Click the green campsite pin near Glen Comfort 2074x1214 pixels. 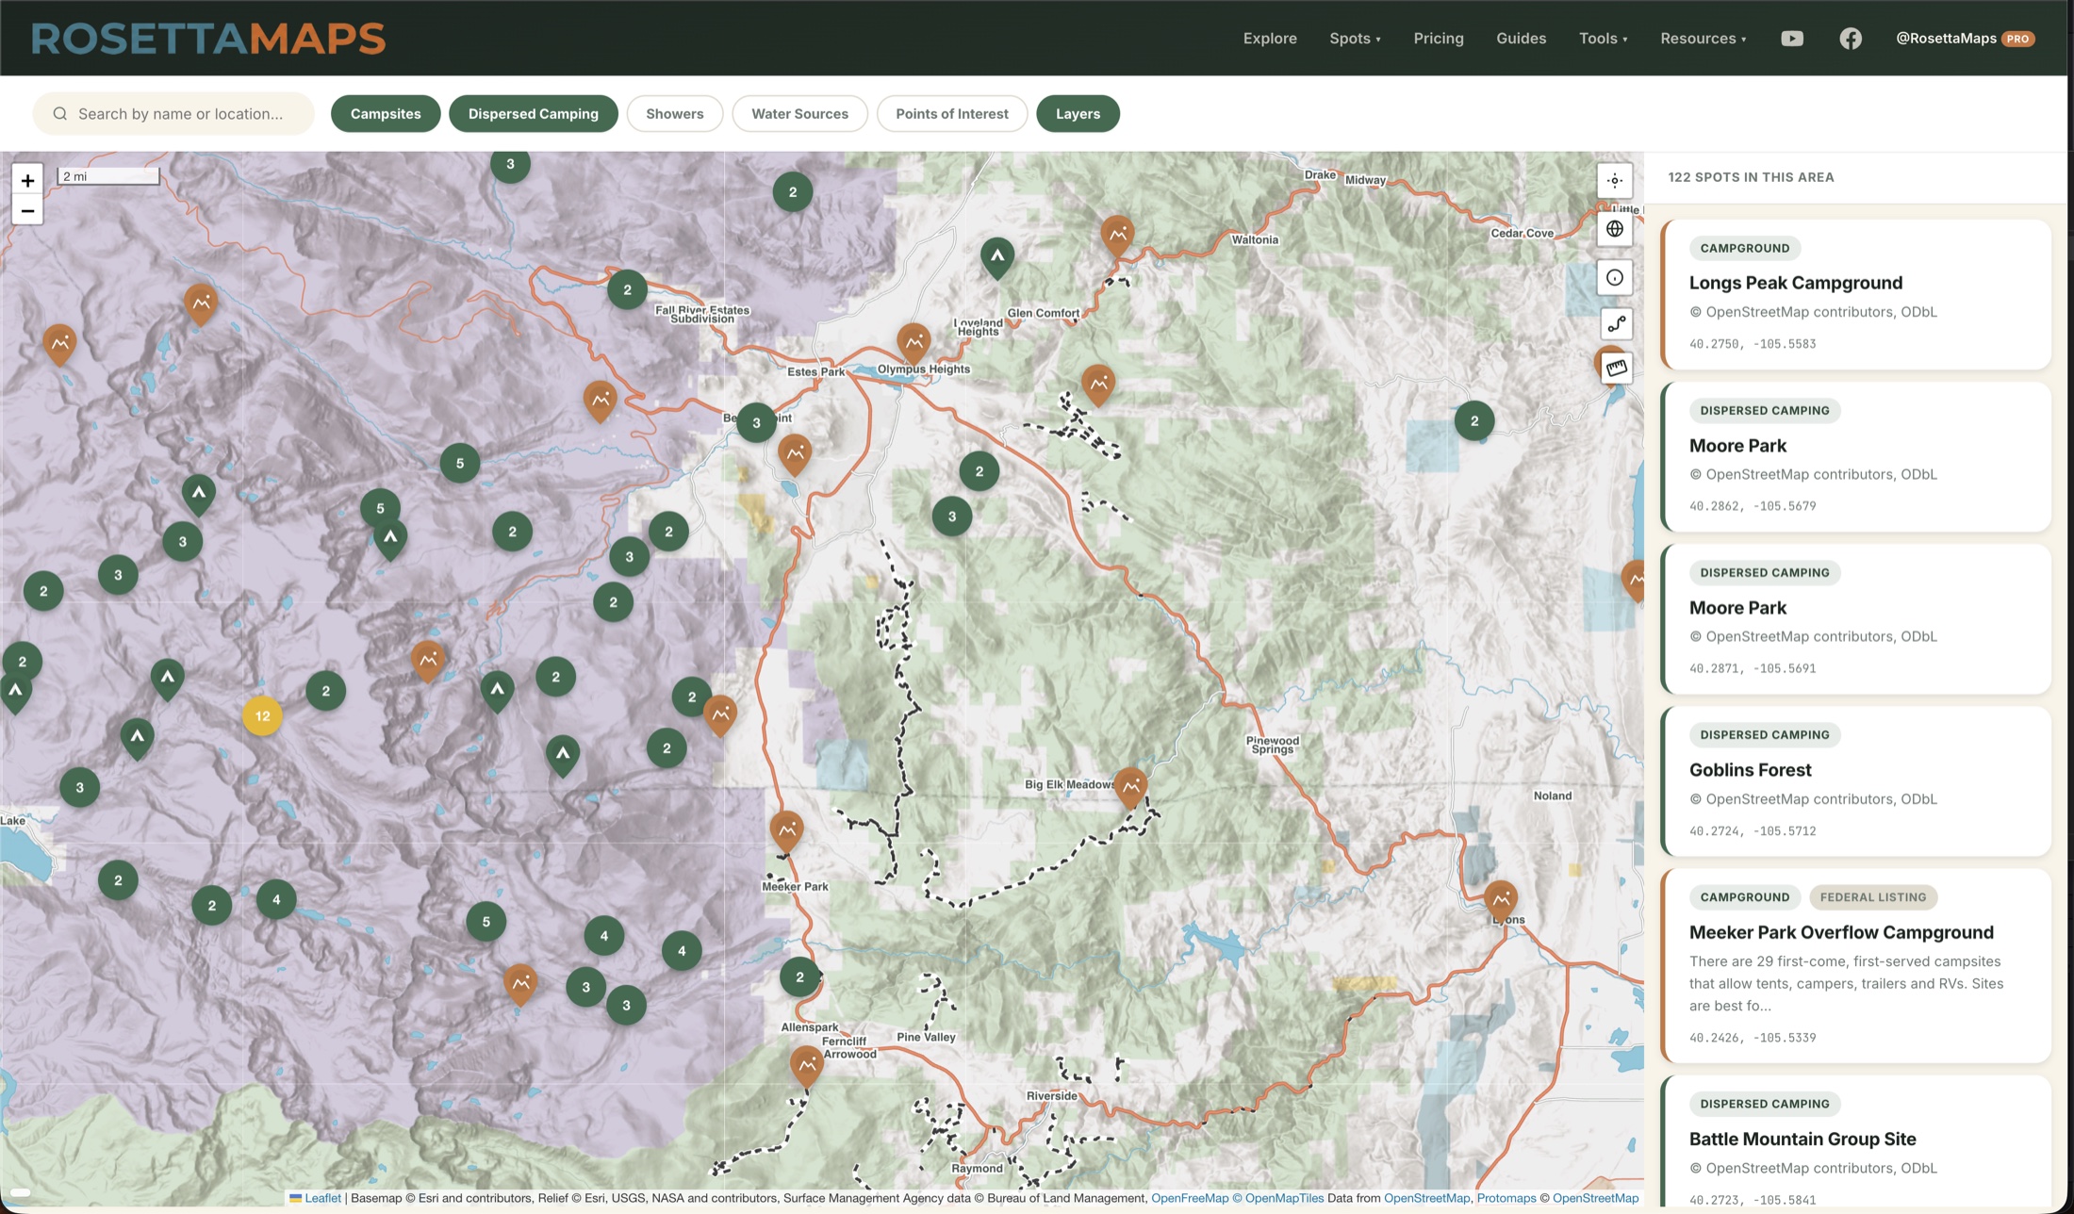[996, 257]
